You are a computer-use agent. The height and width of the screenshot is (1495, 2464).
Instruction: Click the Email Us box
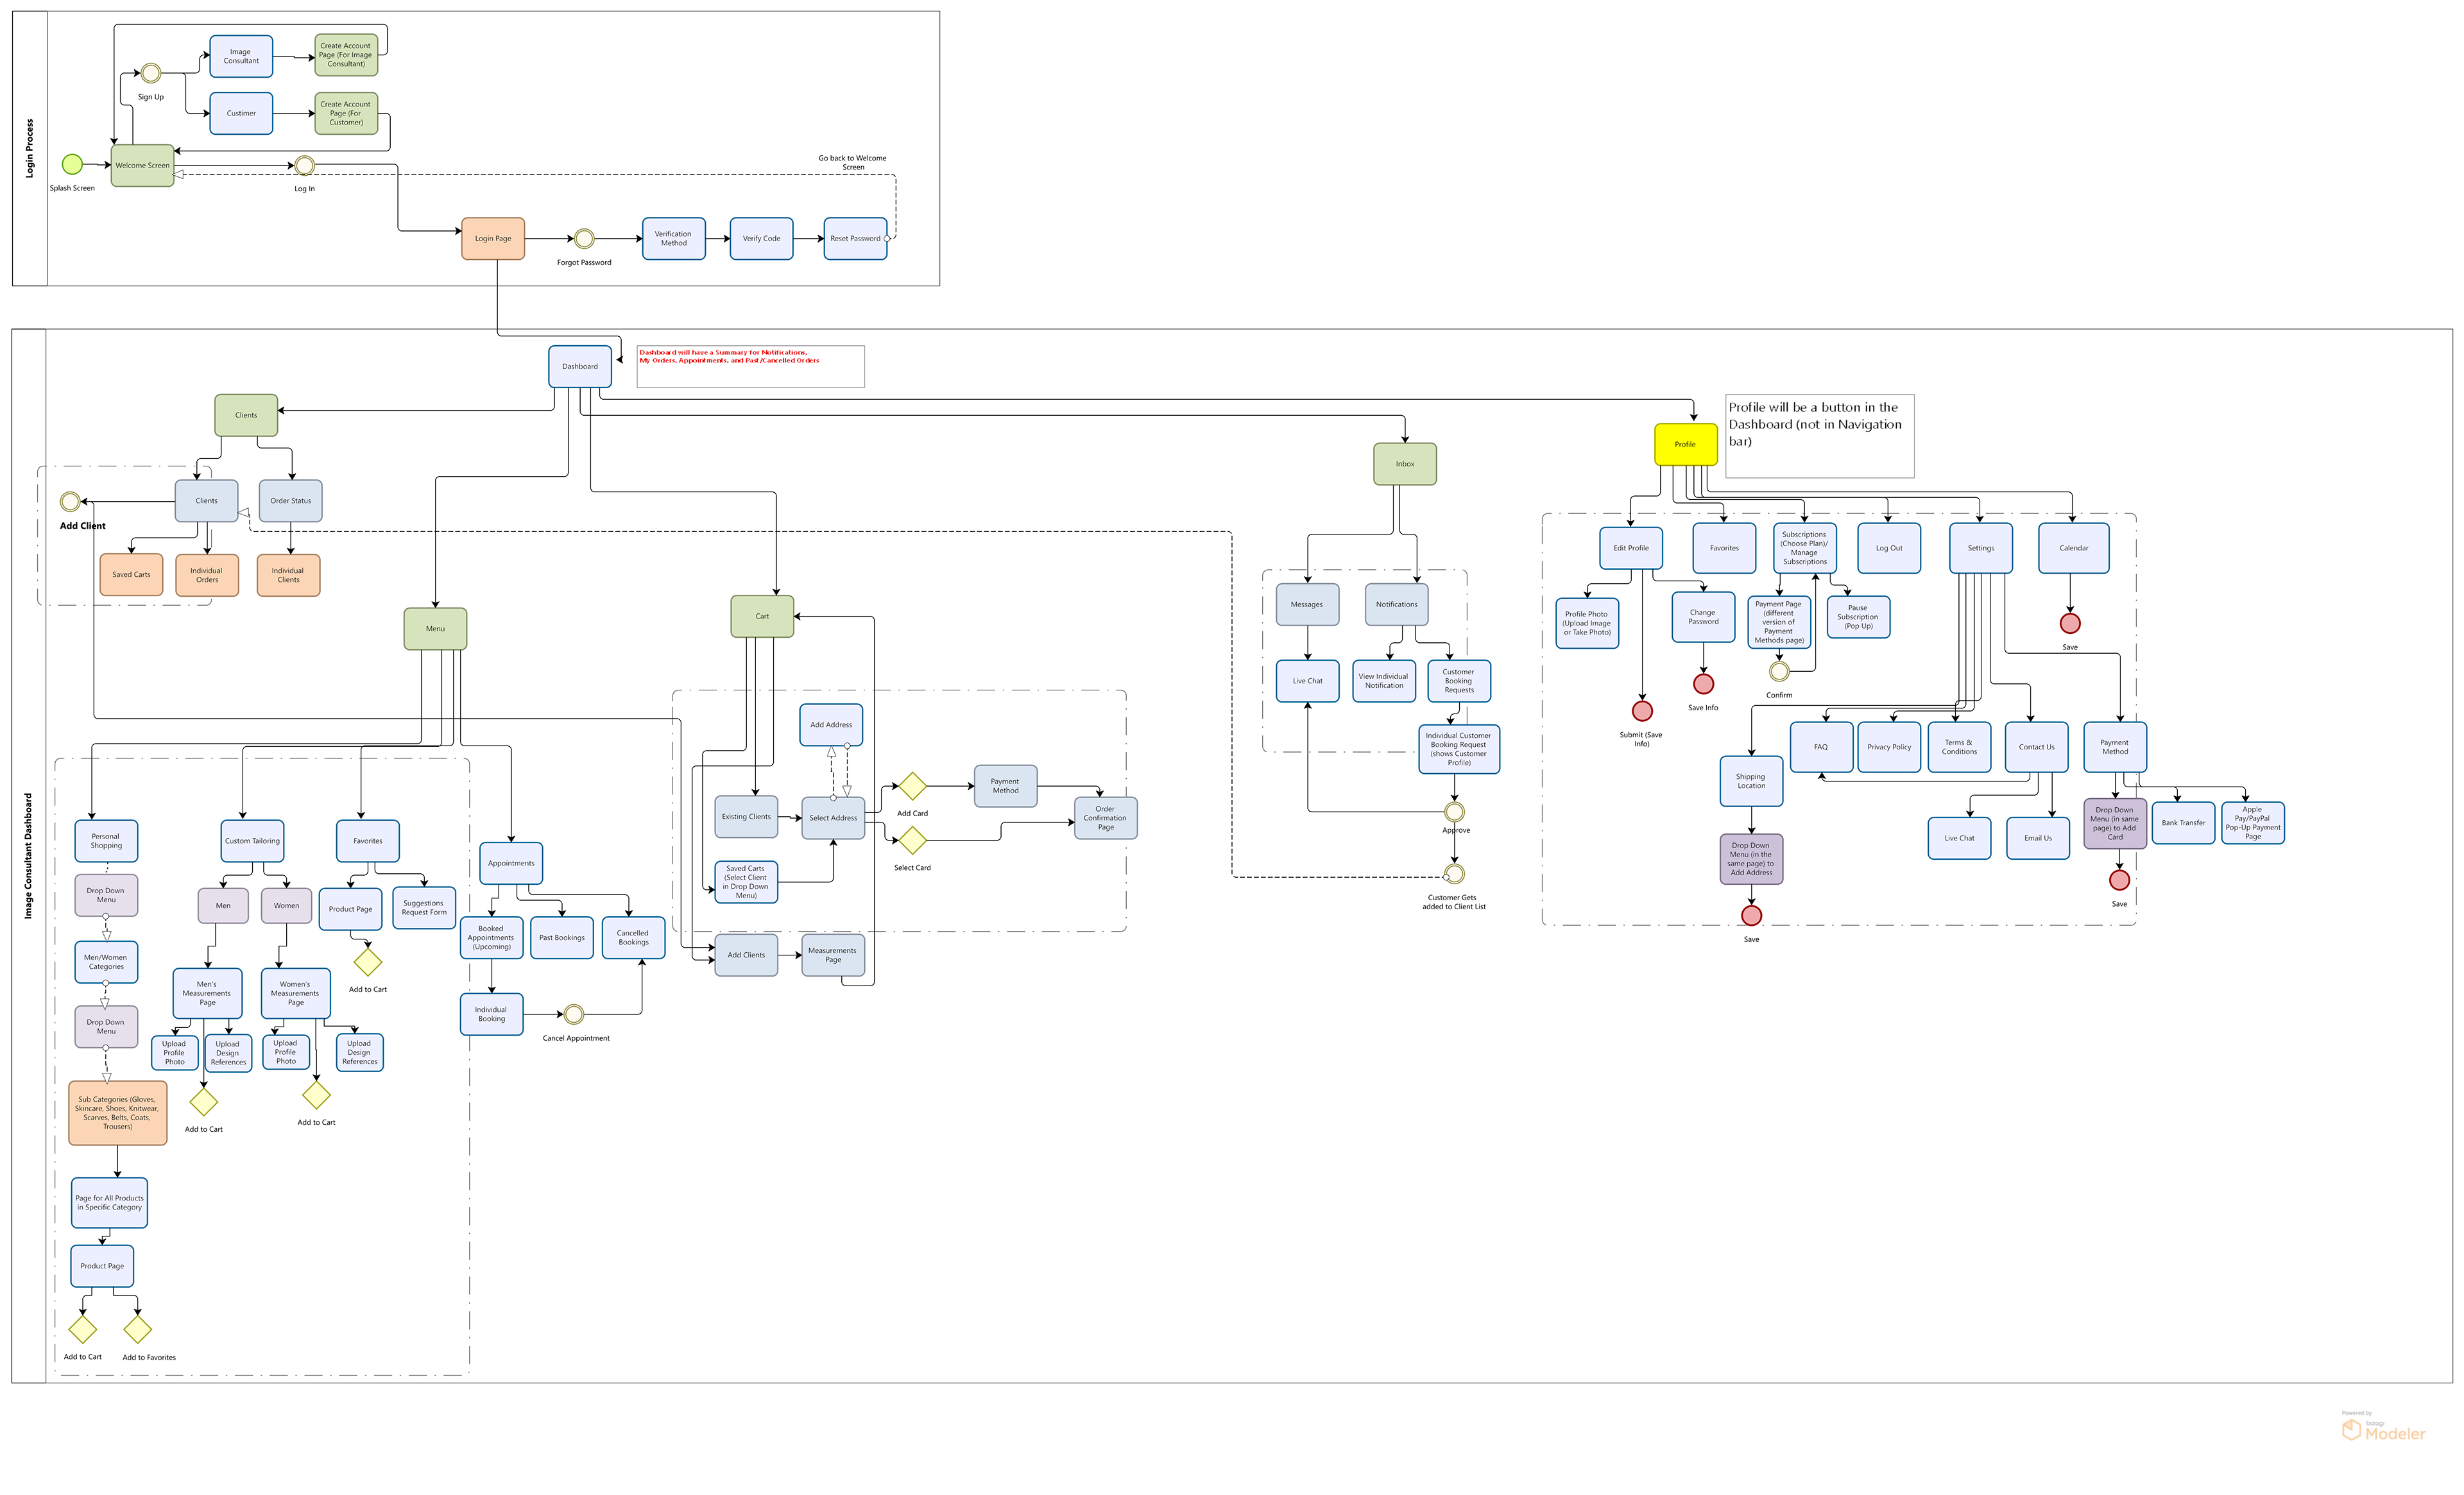2038,838
